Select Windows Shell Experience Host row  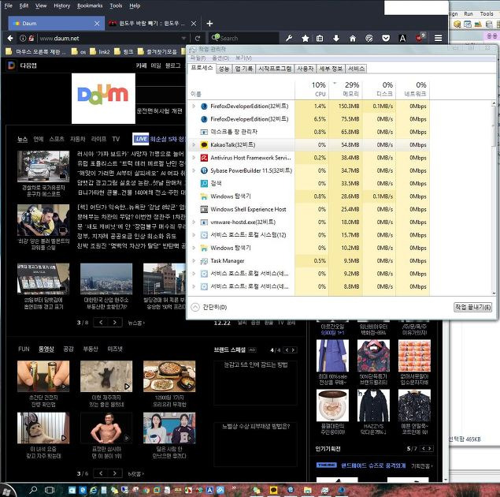point(309,209)
